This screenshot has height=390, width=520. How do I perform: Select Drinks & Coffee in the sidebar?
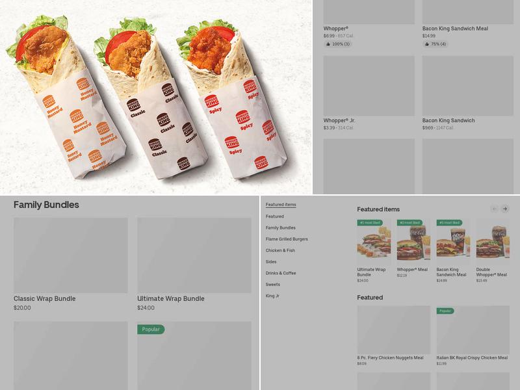[281, 273]
